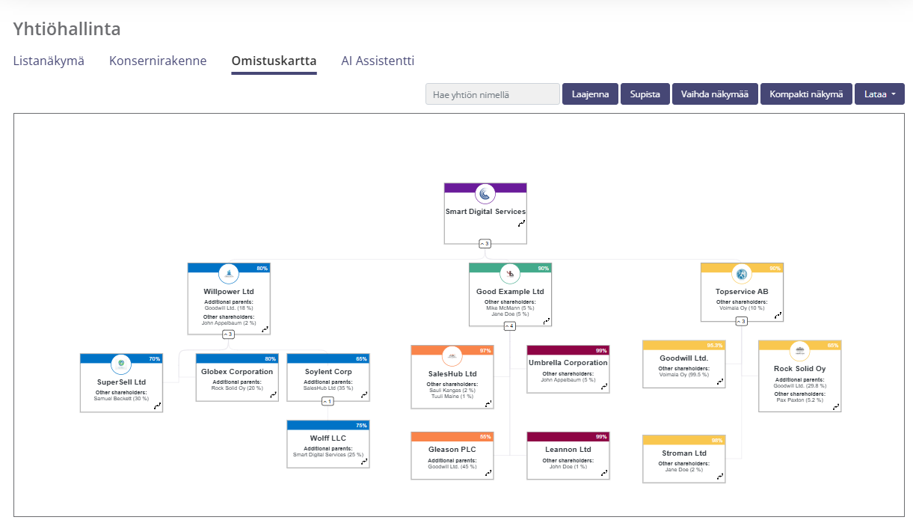The image size is (913, 523).
Task: Focus the Hae yhtiön nimellä search field
Action: pyautogui.click(x=493, y=94)
